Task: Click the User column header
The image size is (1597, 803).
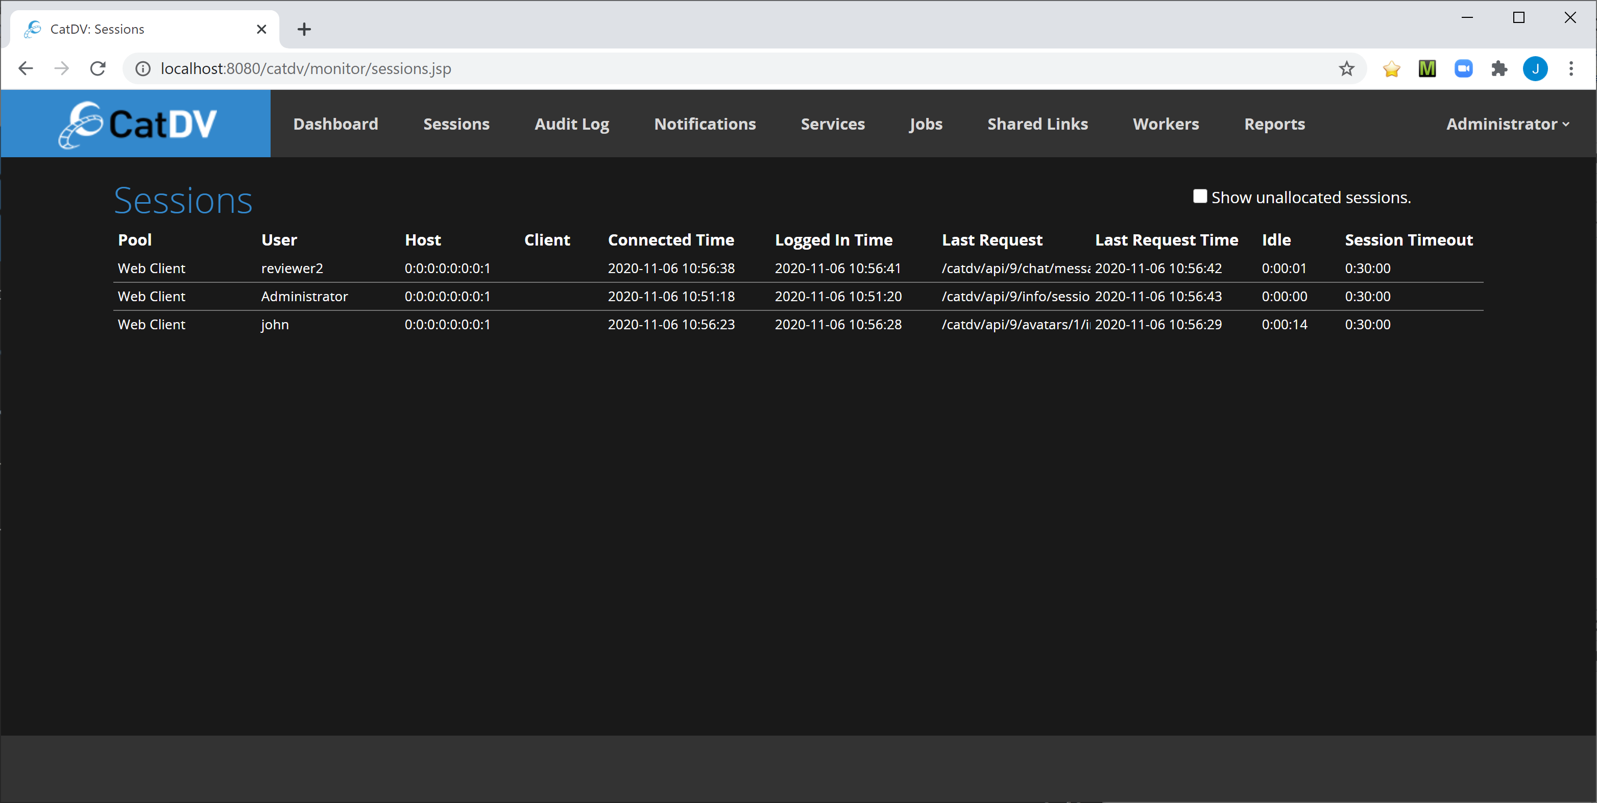Action: 279,240
